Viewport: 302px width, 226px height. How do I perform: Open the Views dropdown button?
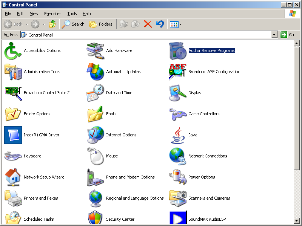click(x=176, y=24)
